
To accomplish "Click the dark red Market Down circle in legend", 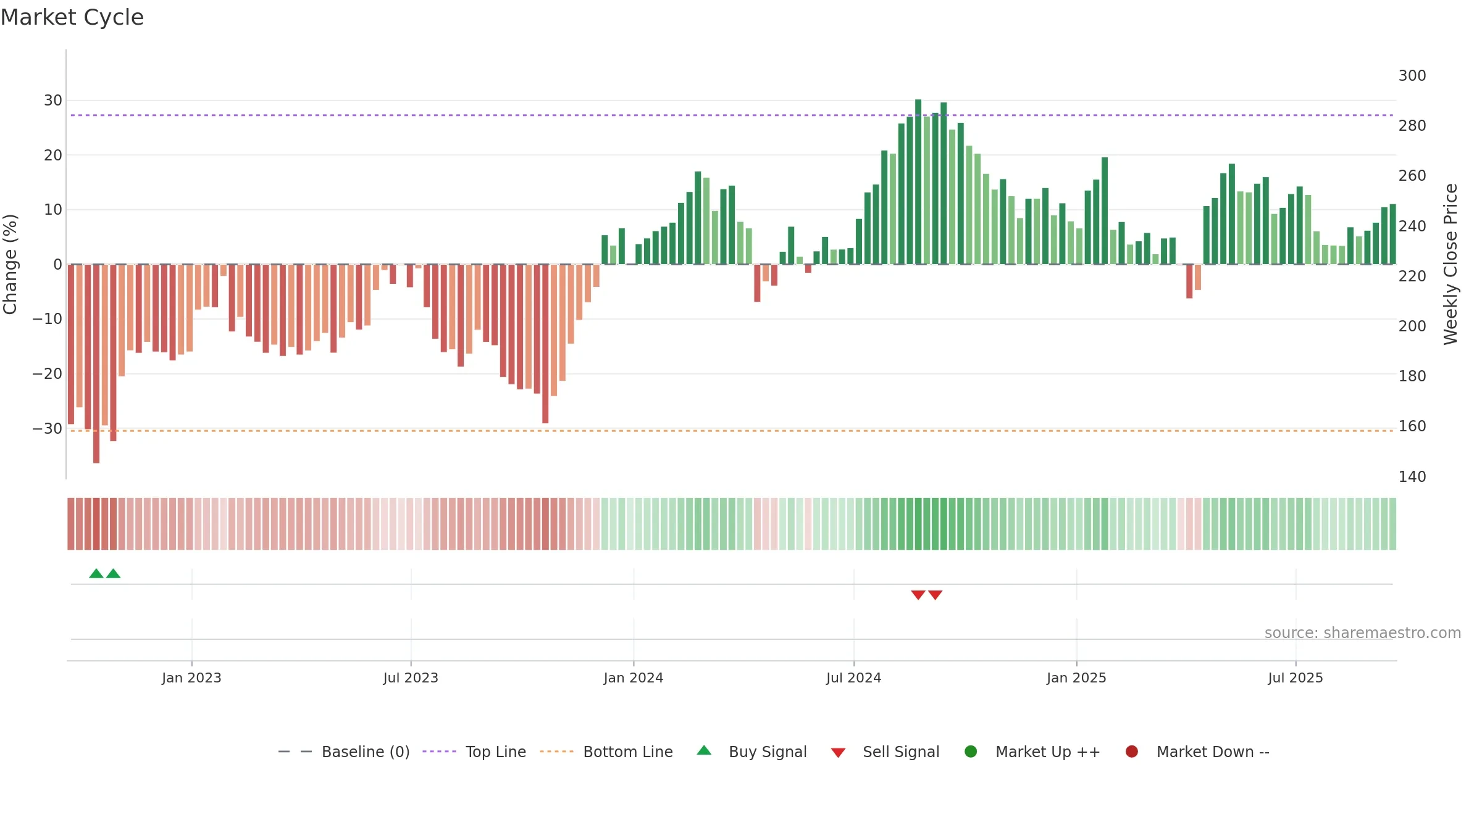I will [x=1132, y=752].
